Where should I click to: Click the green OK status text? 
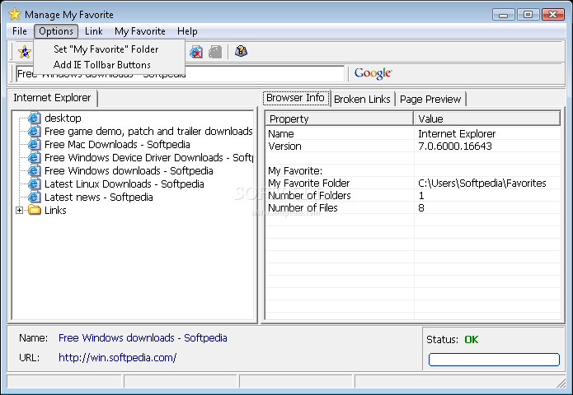point(471,340)
